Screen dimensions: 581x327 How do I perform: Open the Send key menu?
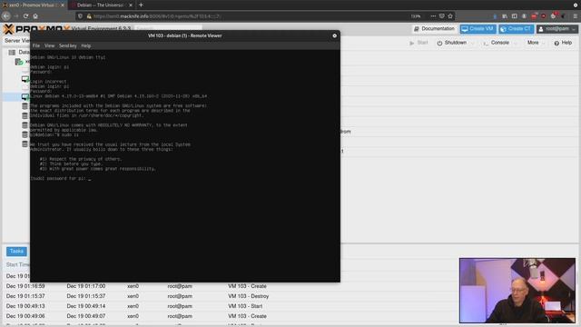click(x=68, y=45)
